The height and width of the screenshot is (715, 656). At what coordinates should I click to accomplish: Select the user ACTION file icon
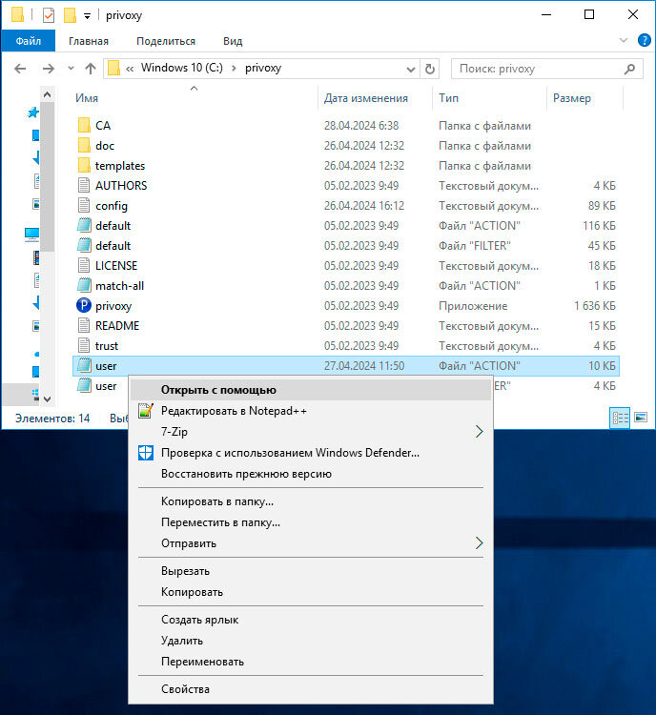[84, 366]
